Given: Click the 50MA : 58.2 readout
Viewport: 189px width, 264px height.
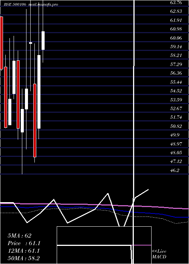Looking at the screenshot, I should [x=23, y=258].
